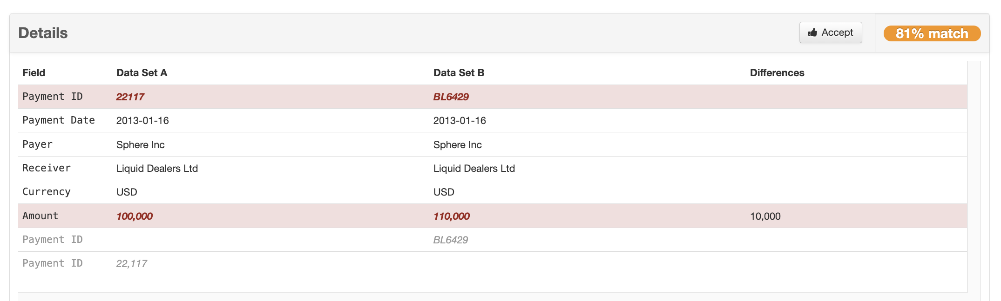This screenshot has width=1001, height=301.
Task: Select Data Set B payment ID BL6429
Action: tap(451, 97)
